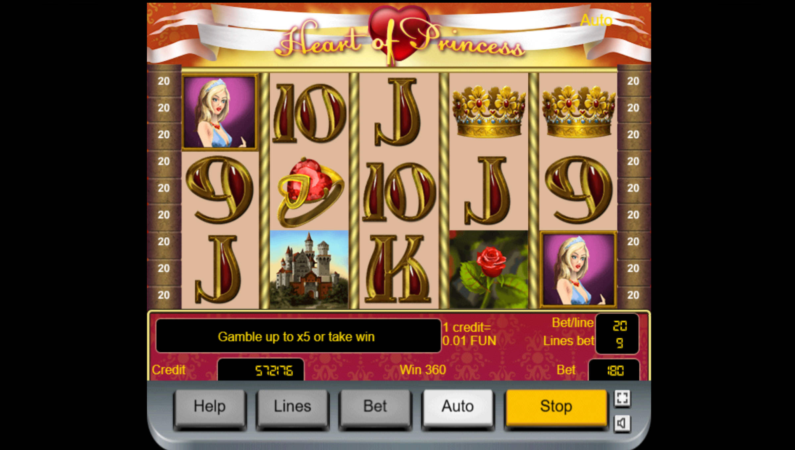Toggle the Auto spin button
Image resolution: width=795 pixels, height=450 pixels.
[458, 407]
